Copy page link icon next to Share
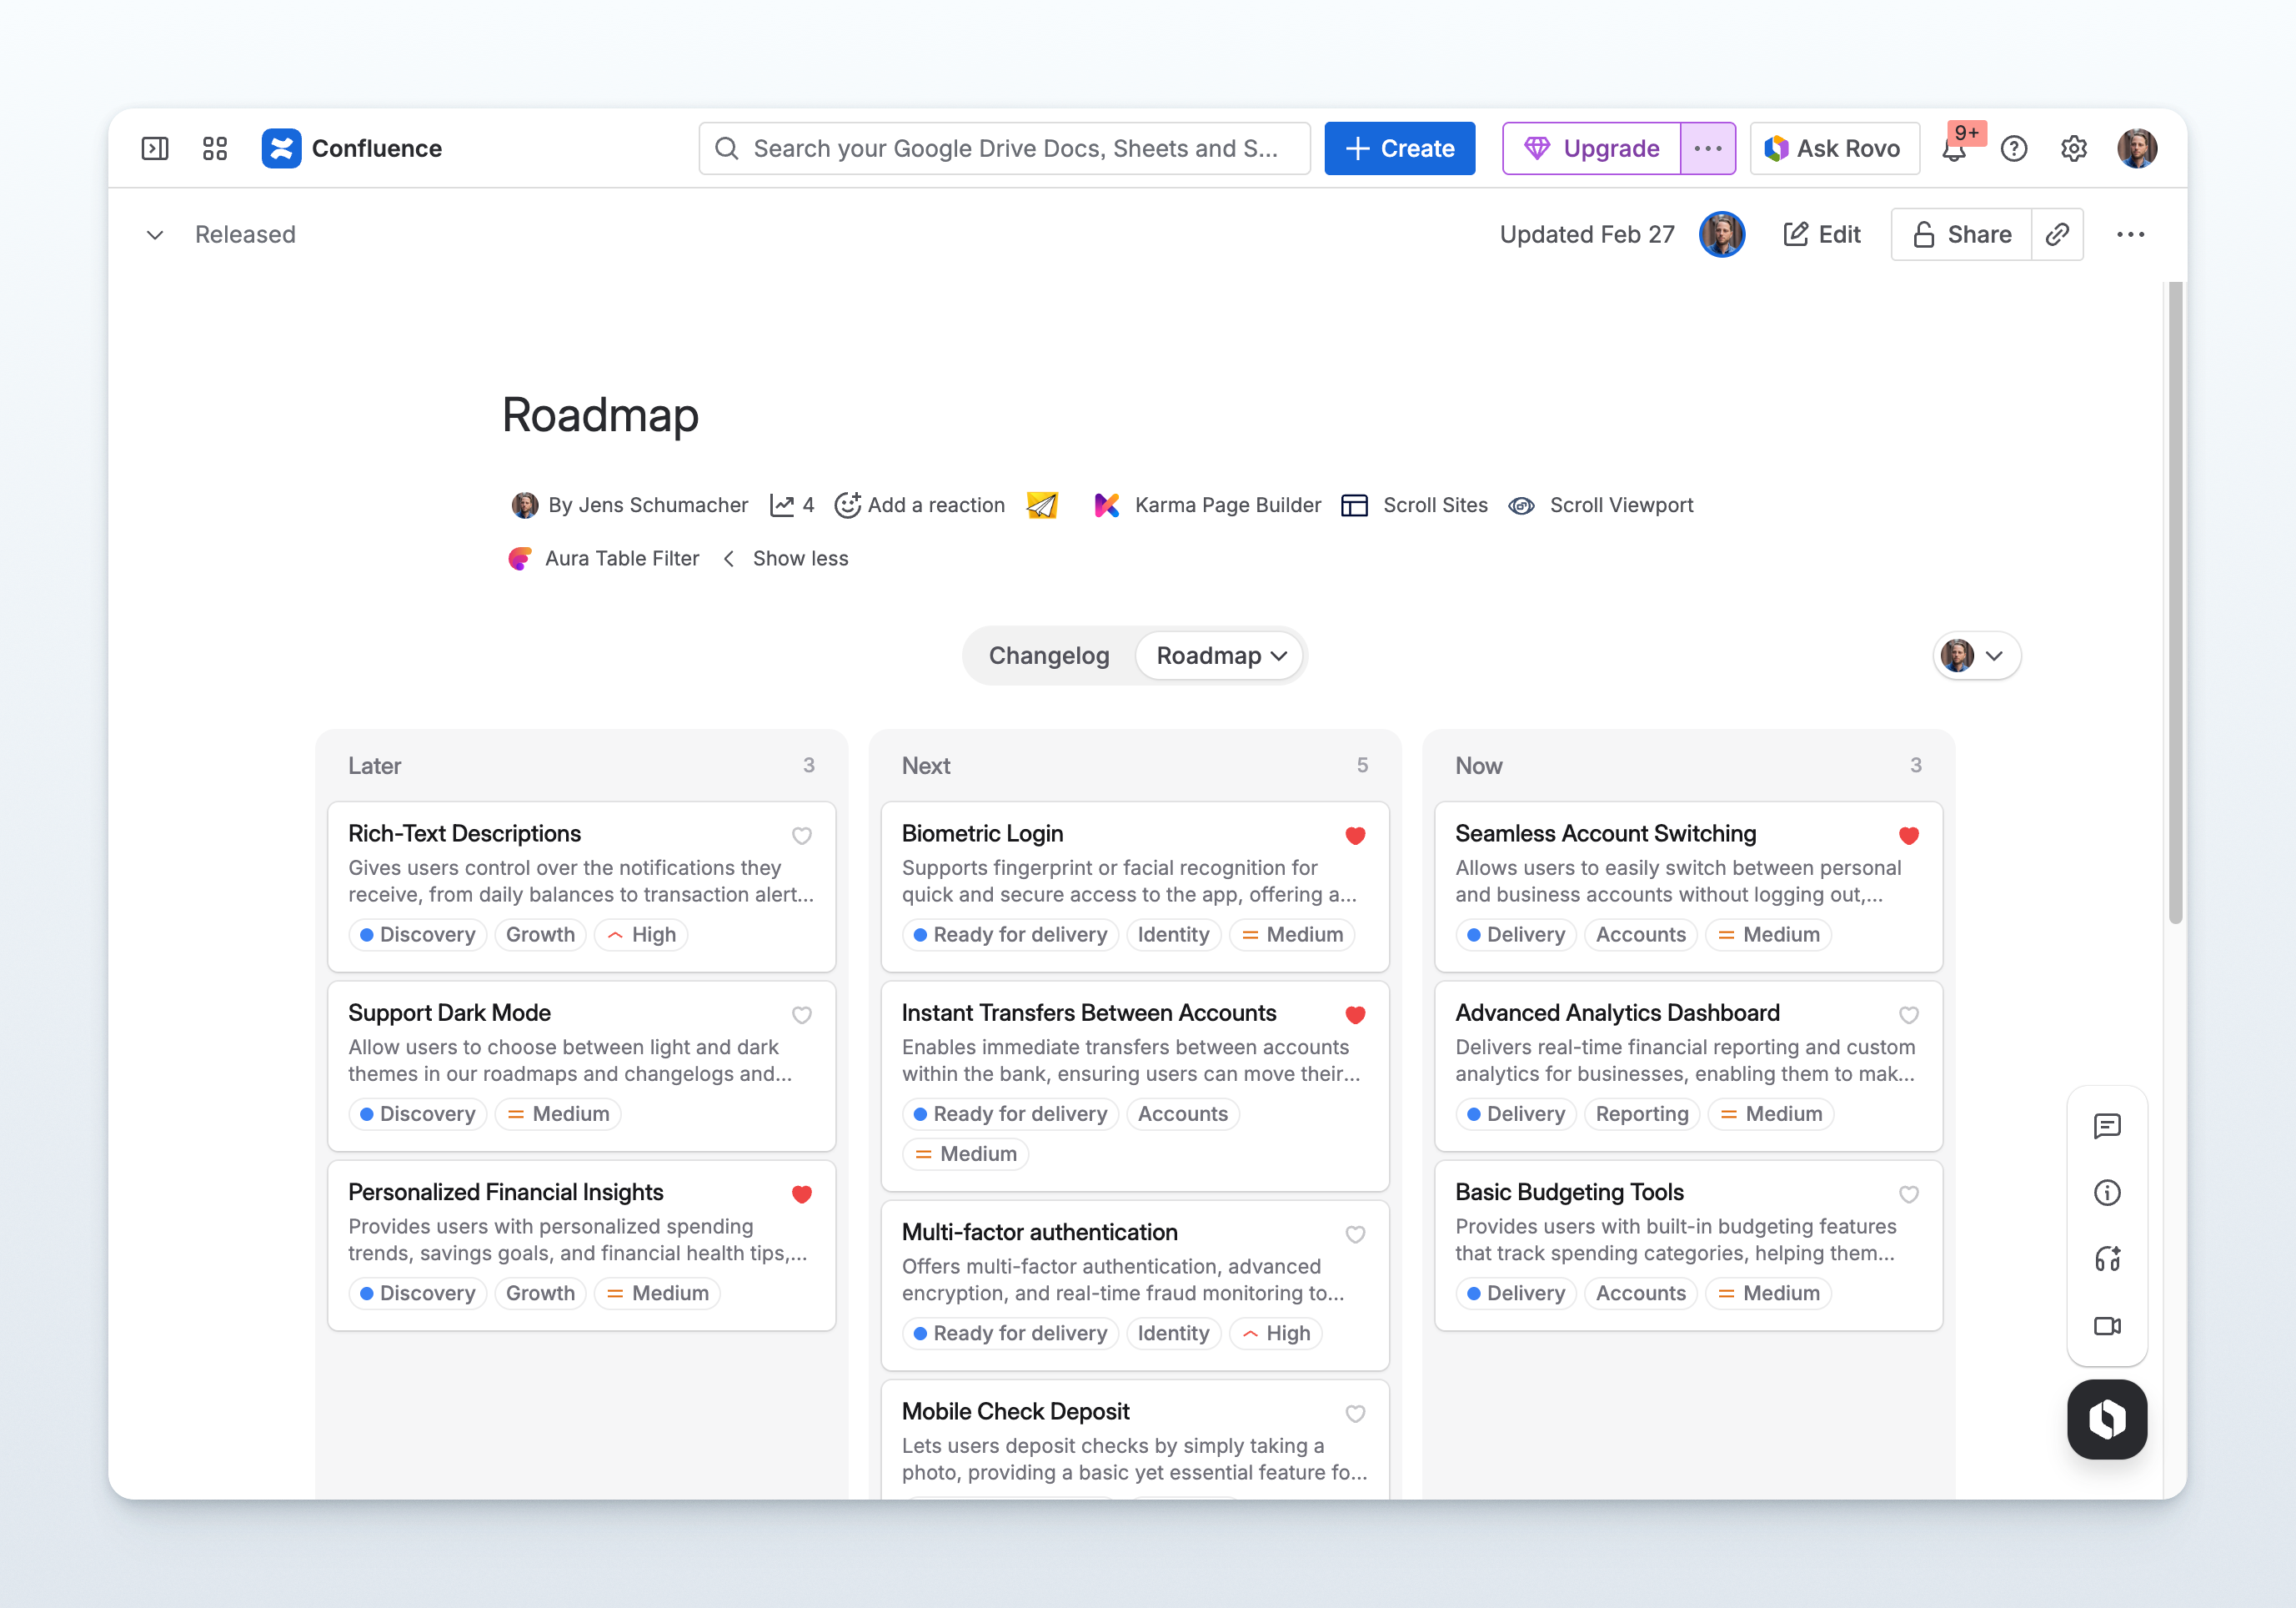The width and height of the screenshot is (2296, 1608). tap(2057, 234)
